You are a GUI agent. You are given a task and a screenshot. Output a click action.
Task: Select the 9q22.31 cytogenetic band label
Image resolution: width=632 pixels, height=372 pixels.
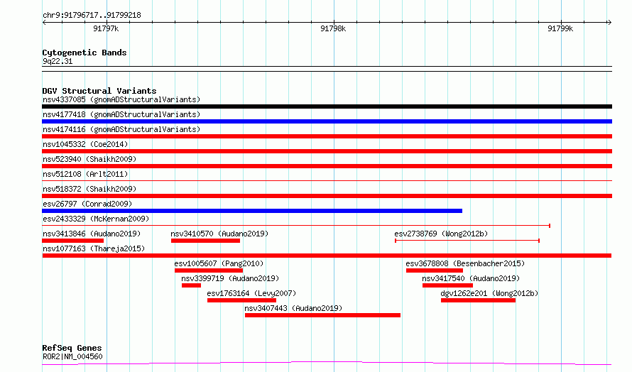point(58,61)
